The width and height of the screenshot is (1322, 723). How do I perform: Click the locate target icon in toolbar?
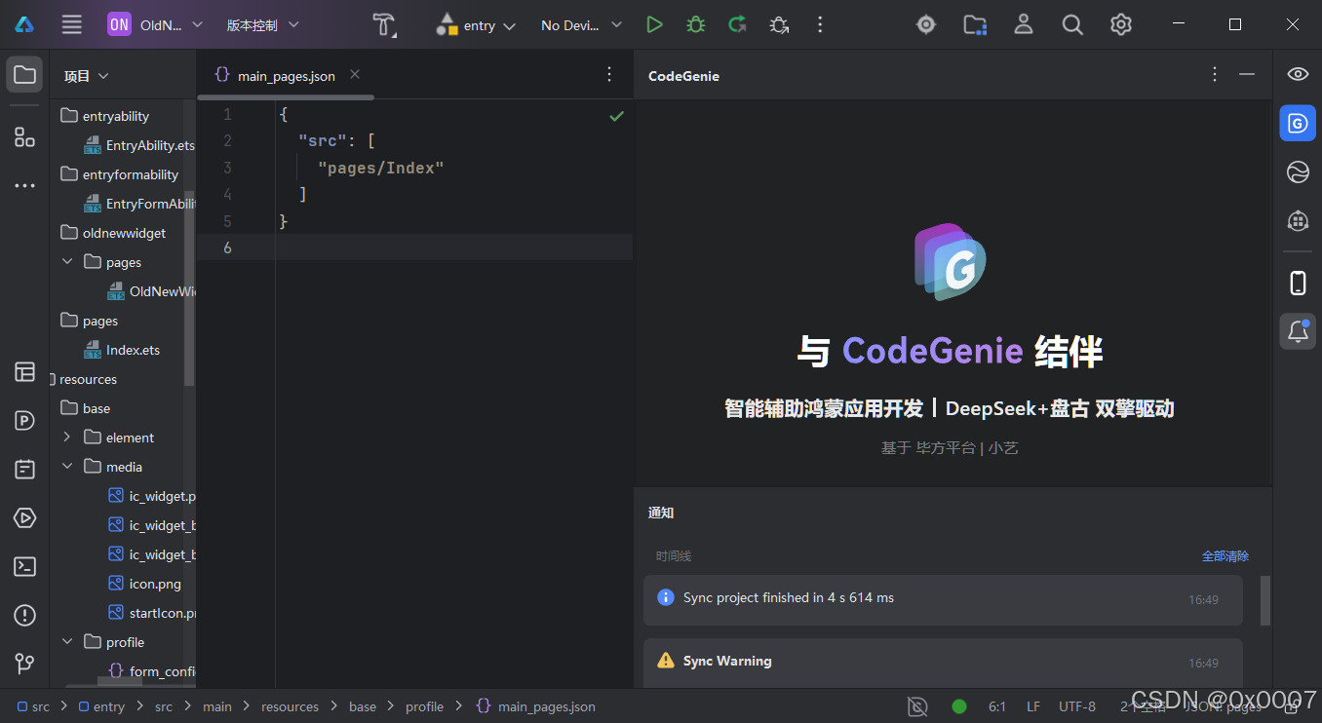click(926, 25)
